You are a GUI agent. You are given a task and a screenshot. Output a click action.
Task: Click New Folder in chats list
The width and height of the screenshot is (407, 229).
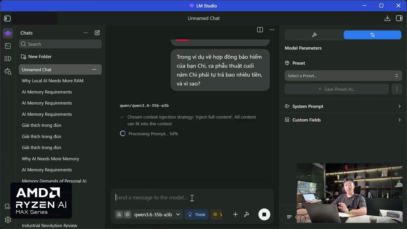pyautogui.click(x=36, y=57)
